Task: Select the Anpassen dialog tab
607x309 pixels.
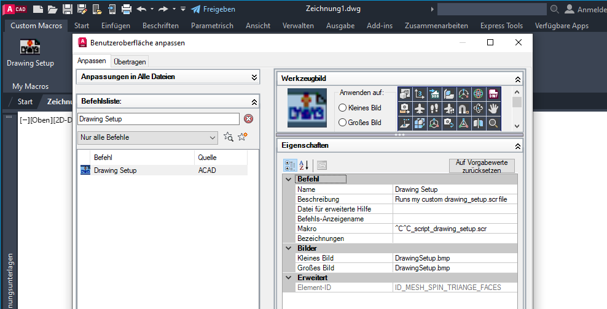Action: coord(92,61)
